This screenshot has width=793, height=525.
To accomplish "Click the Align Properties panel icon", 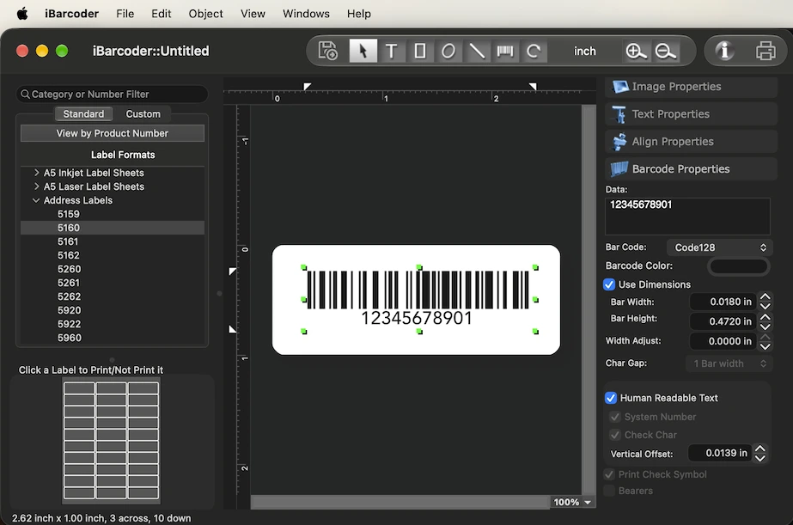I will pos(619,142).
